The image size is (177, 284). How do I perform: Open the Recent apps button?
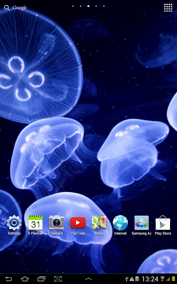click(41, 279)
